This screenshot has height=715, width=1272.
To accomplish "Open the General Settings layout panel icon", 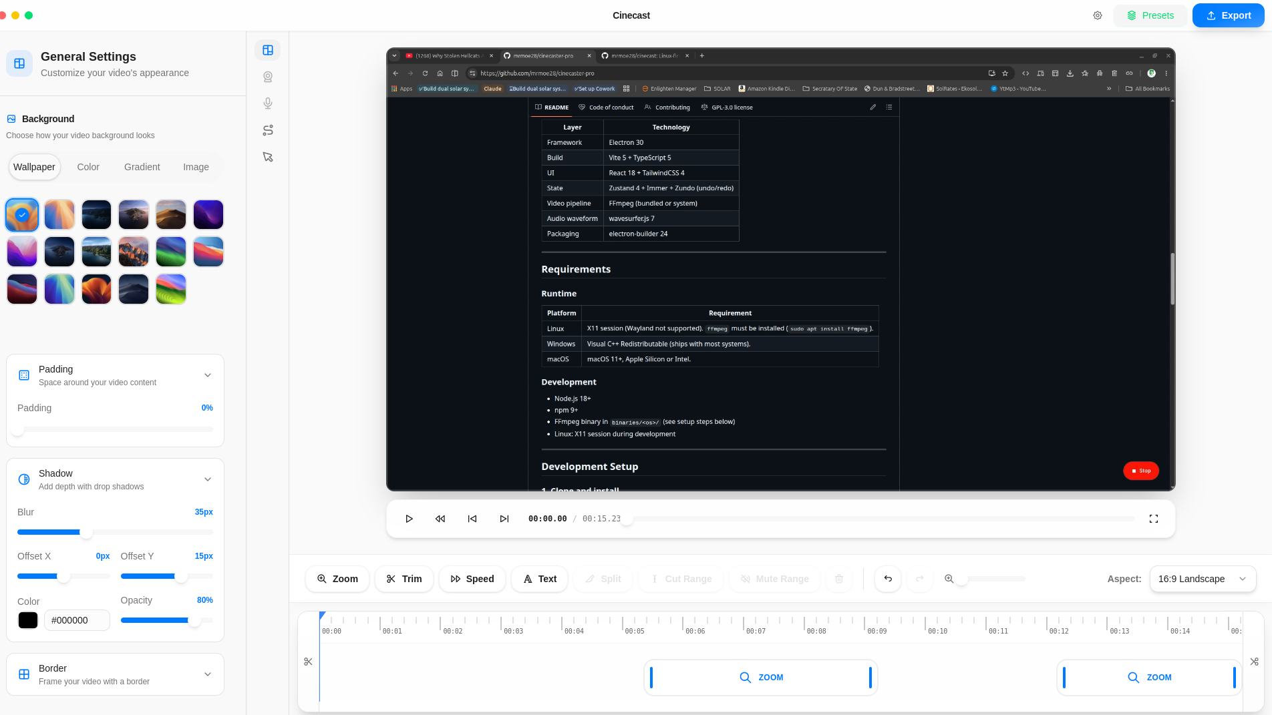I will [268, 50].
